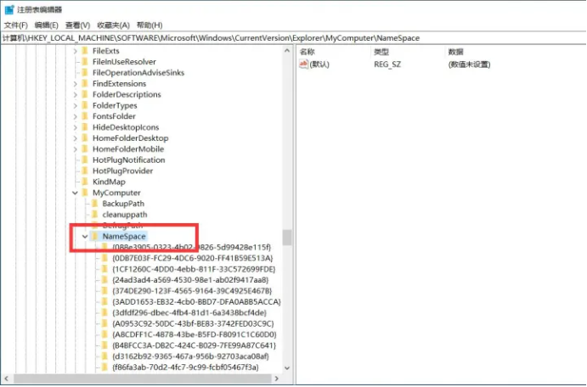This screenshot has height=387, width=587.
Task: Click the tree vertical scrollbar up arrow
Action: tap(287, 50)
